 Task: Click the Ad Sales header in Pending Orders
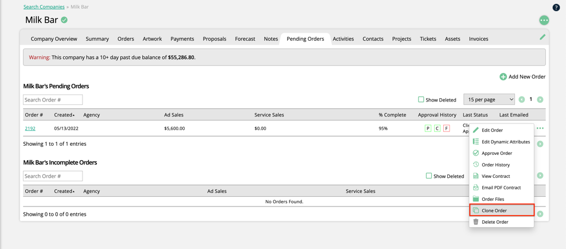[x=174, y=115]
